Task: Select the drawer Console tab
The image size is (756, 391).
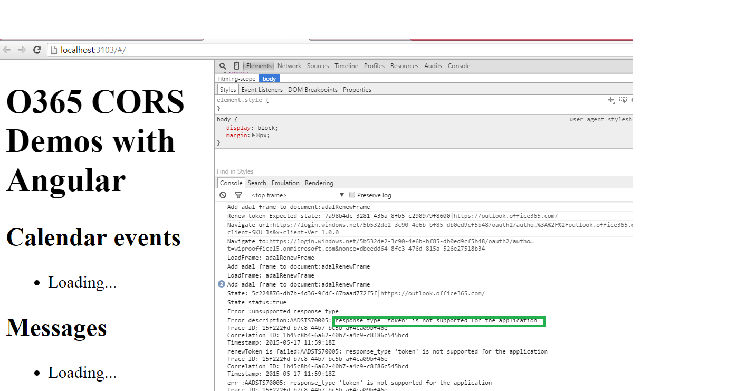Action: (231, 183)
